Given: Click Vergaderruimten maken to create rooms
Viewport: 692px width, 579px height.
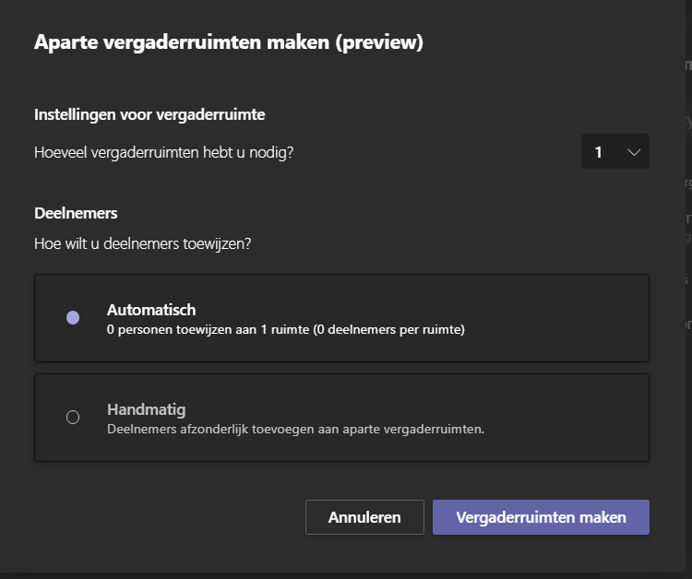Looking at the screenshot, I should pos(541,517).
